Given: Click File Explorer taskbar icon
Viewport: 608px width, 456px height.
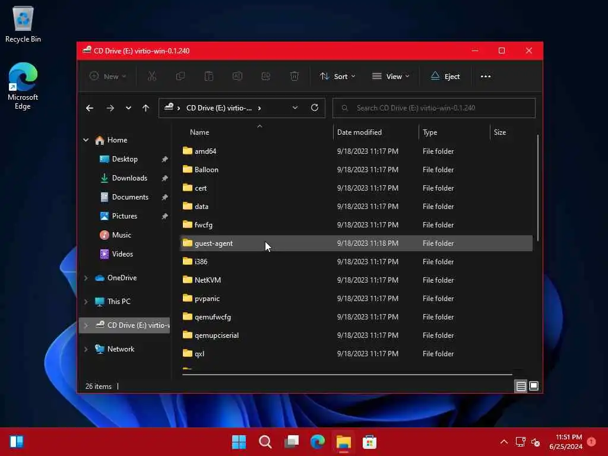Looking at the screenshot, I should [344, 442].
